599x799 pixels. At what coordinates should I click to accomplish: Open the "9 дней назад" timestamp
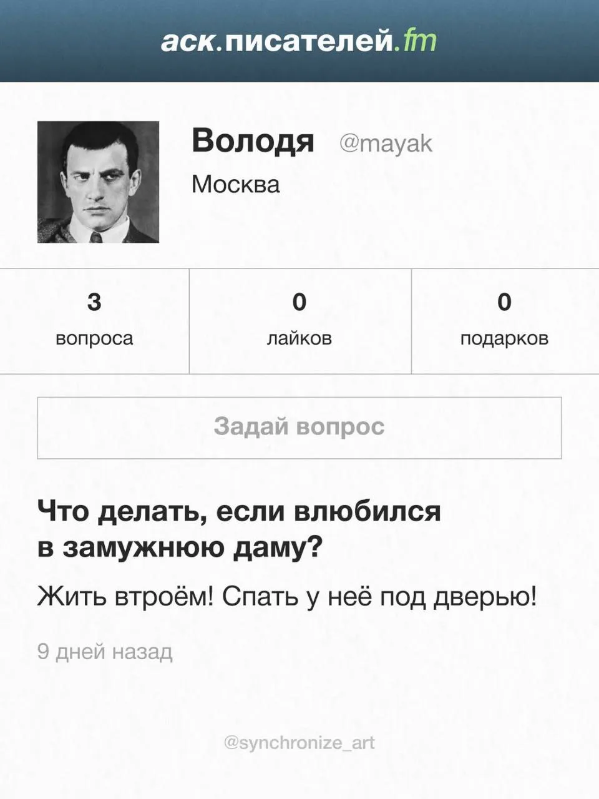[x=105, y=652]
